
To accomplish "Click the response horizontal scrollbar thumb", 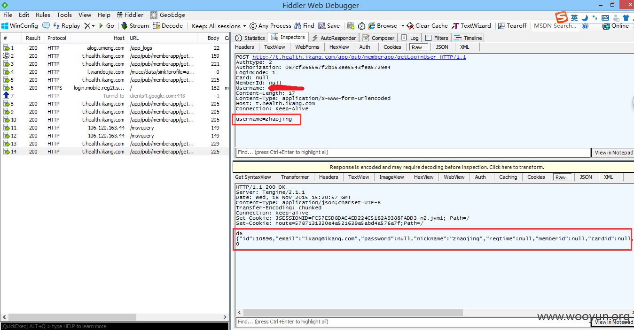I will [x=352, y=312].
